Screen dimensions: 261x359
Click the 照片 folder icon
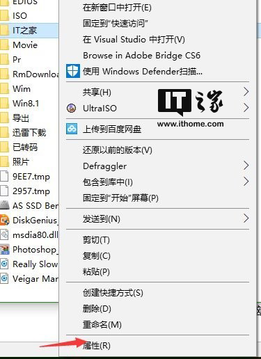click(x=4, y=161)
